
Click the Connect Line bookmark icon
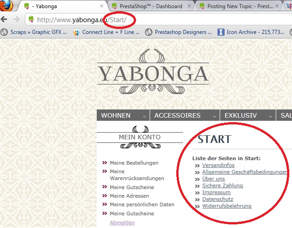pyautogui.click(x=76, y=32)
